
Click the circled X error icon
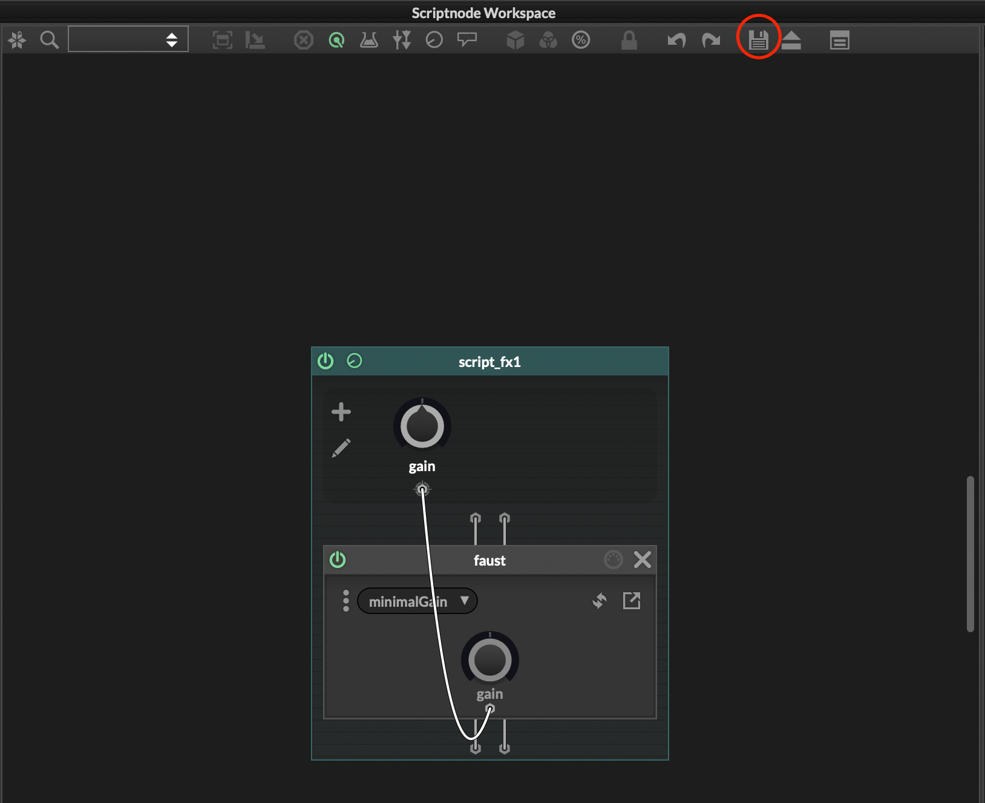click(x=304, y=41)
